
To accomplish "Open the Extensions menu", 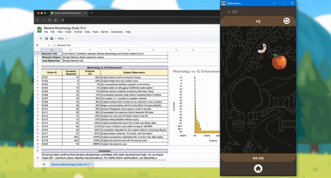I will tap(117, 32).
